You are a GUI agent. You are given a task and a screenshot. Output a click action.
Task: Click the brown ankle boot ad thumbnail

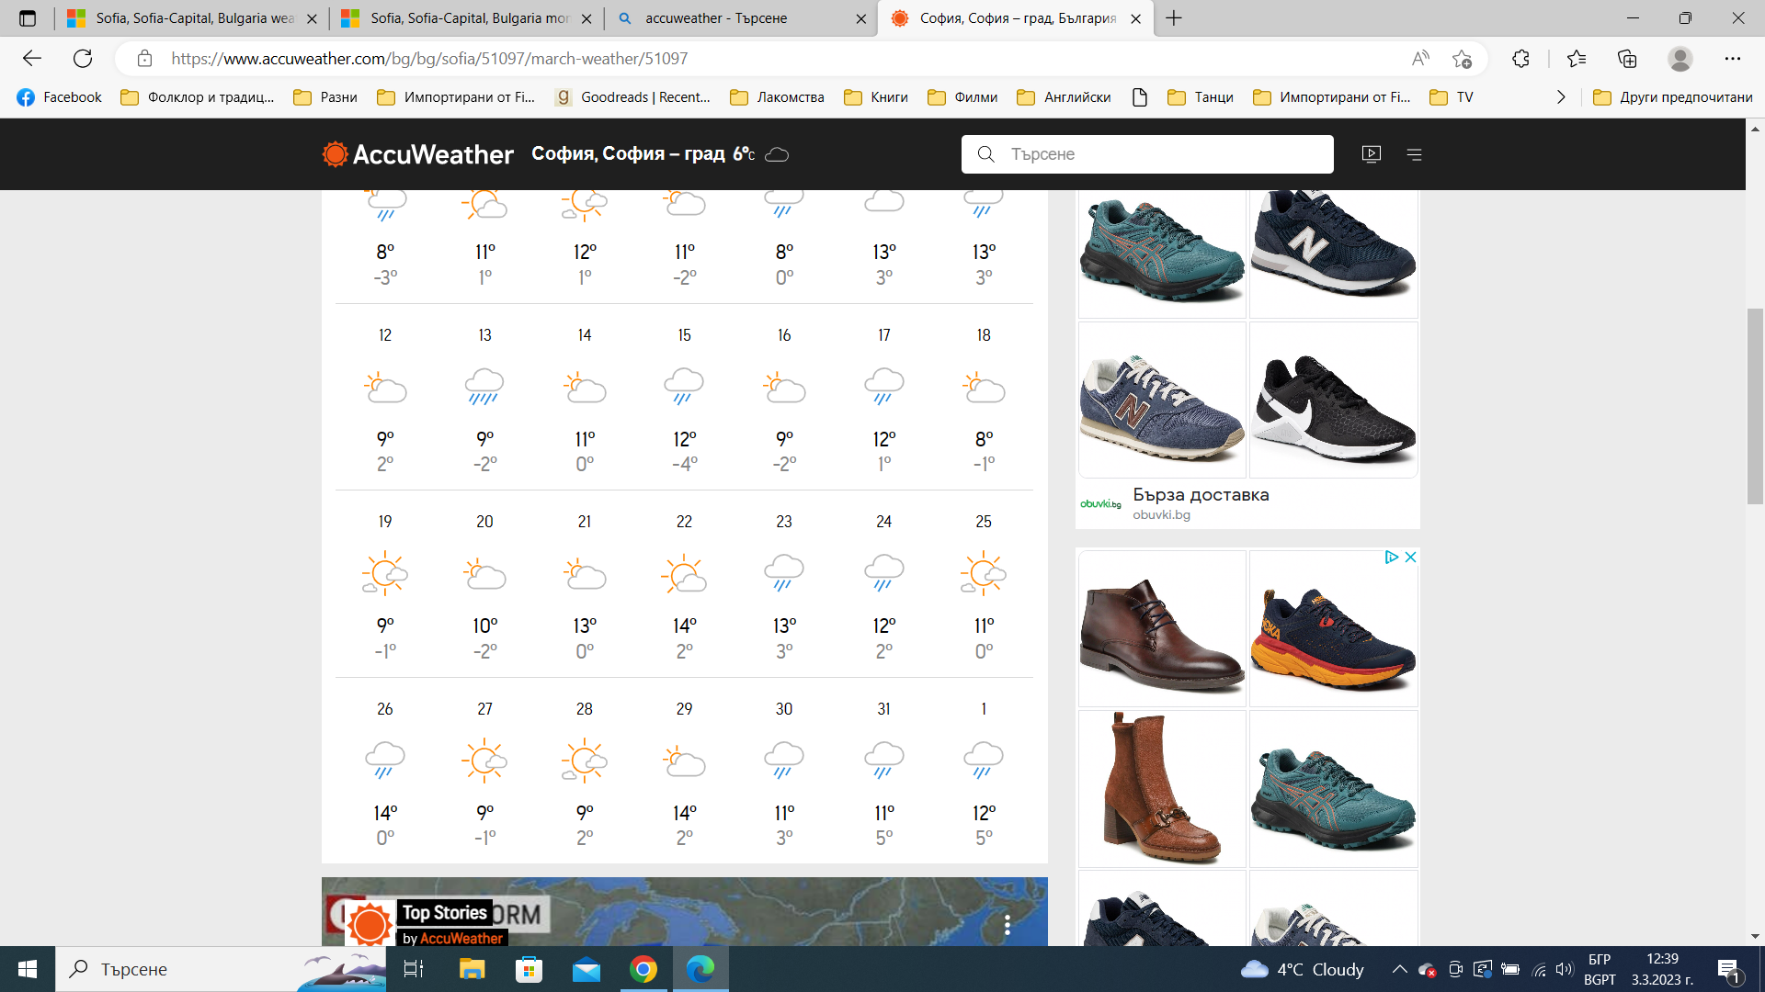click(1161, 788)
